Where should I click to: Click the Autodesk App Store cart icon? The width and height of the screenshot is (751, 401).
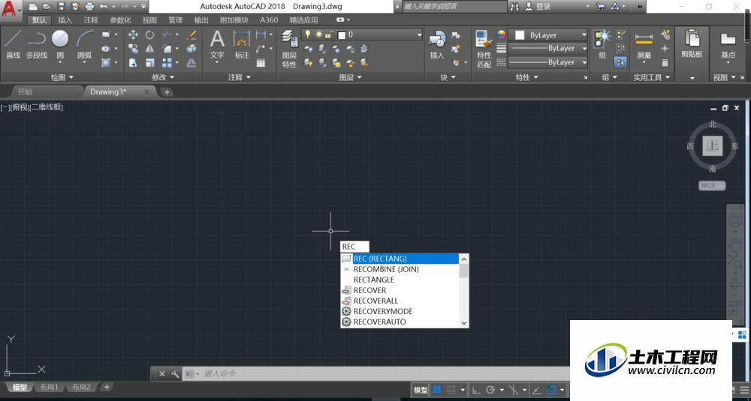point(601,7)
